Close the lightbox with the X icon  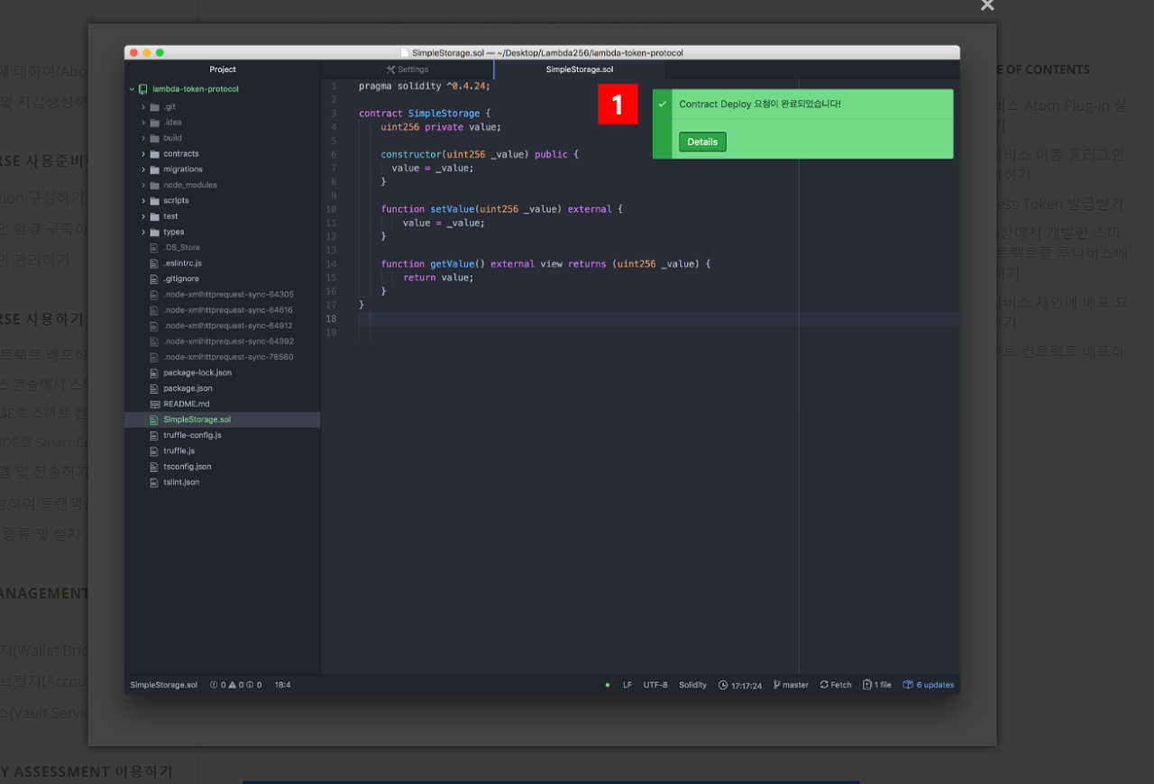(987, 5)
